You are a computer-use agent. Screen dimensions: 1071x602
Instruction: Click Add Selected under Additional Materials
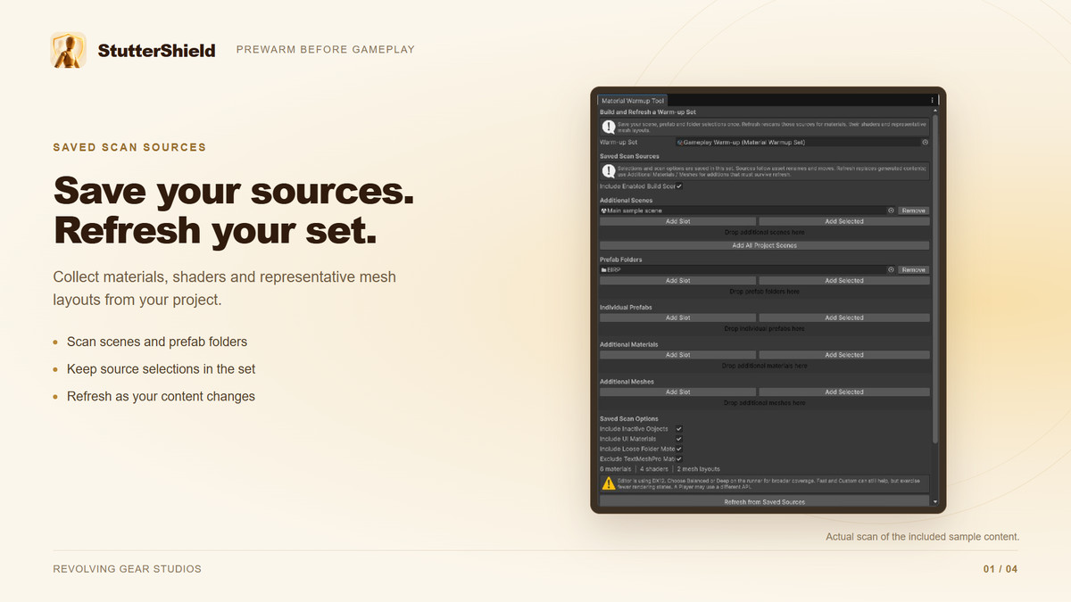[x=843, y=355]
